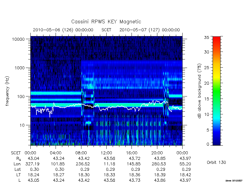Click the "Lon" row label
The width and height of the screenshot is (243, 182).
click(x=17, y=164)
